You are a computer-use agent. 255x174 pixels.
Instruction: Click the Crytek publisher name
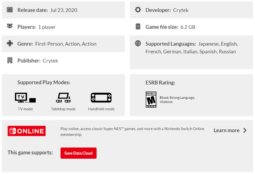point(50,61)
